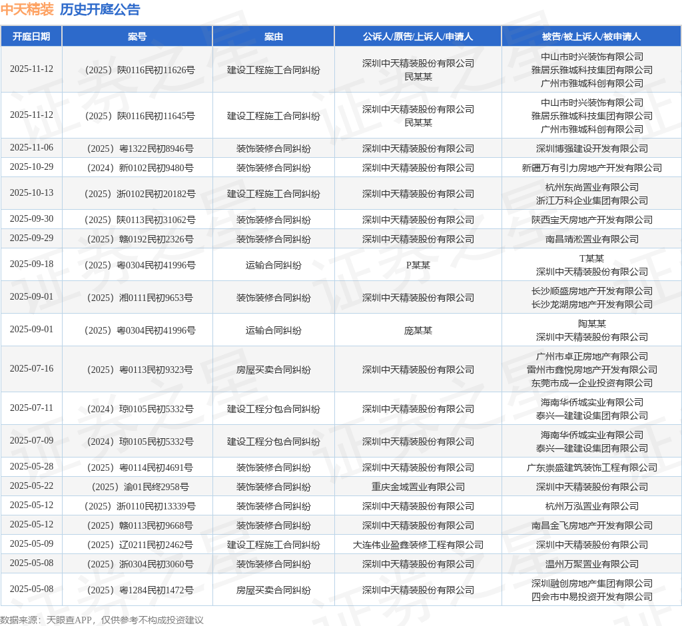Click defendant T某某

[591, 259]
